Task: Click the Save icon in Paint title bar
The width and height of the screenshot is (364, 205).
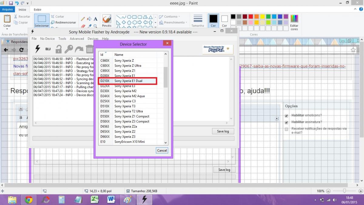Action: pyautogui.click(x=11, y=3)
